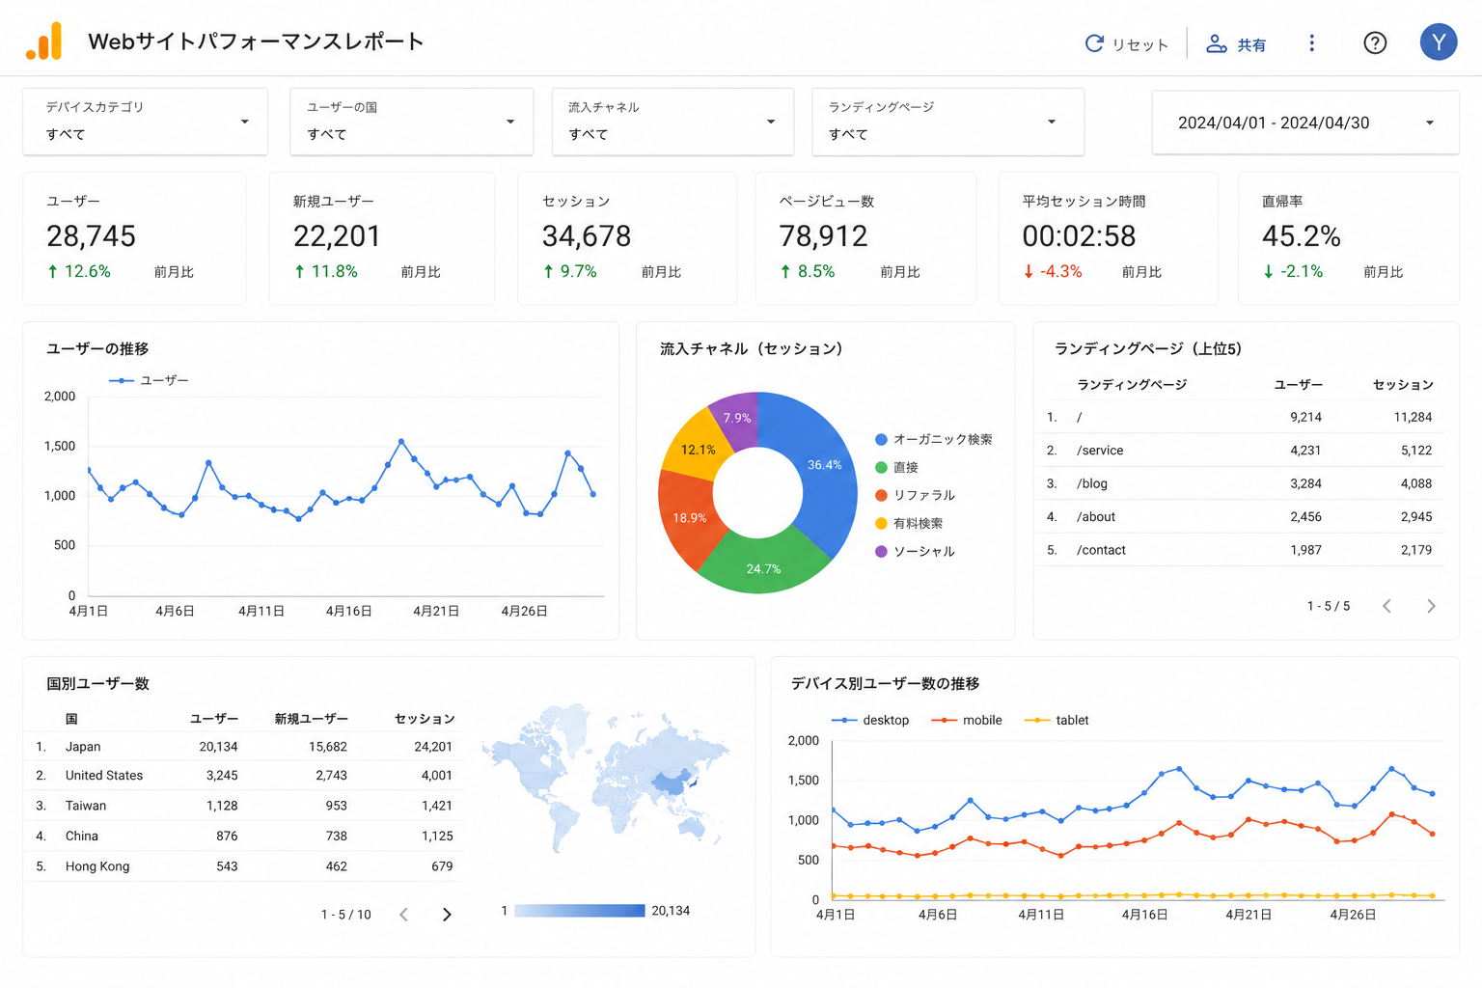Select the /contact landing page row
Image resolution: width=1482 pixels, height=988 pixels.
click(1239, 550)
